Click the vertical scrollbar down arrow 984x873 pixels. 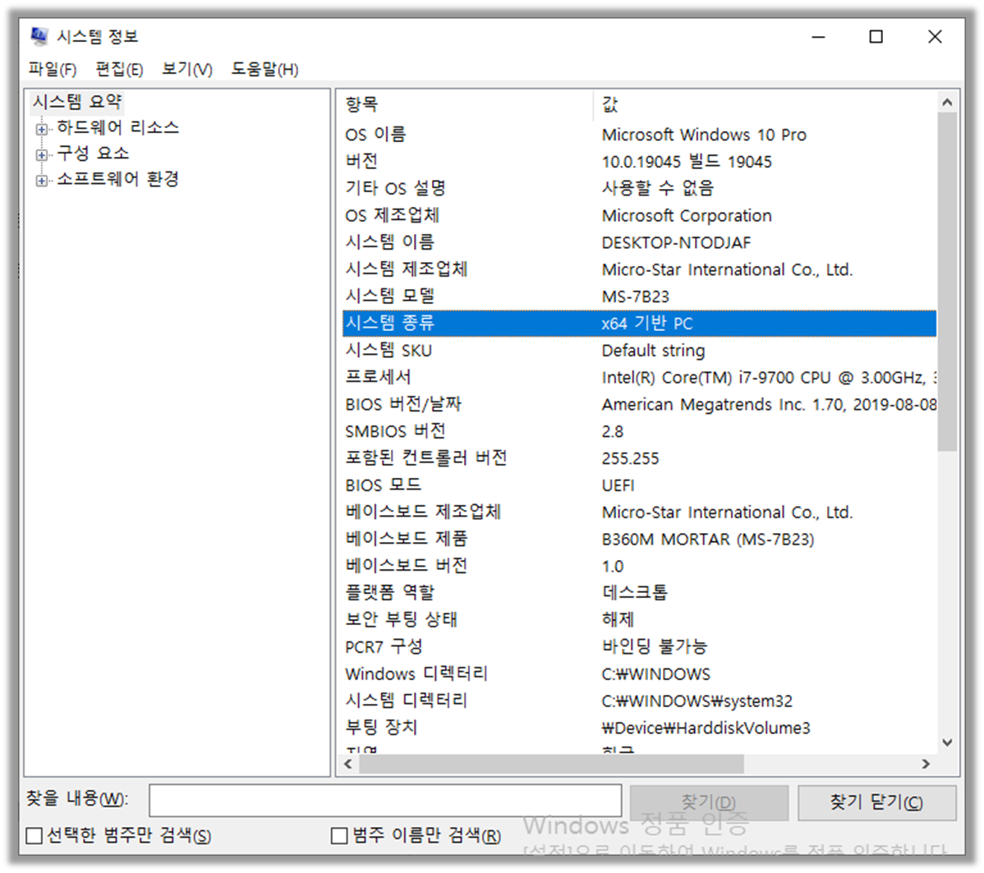(948, 742)
